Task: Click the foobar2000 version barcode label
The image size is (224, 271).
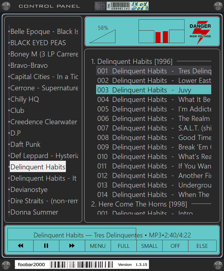Action: [x=82, y=264]
